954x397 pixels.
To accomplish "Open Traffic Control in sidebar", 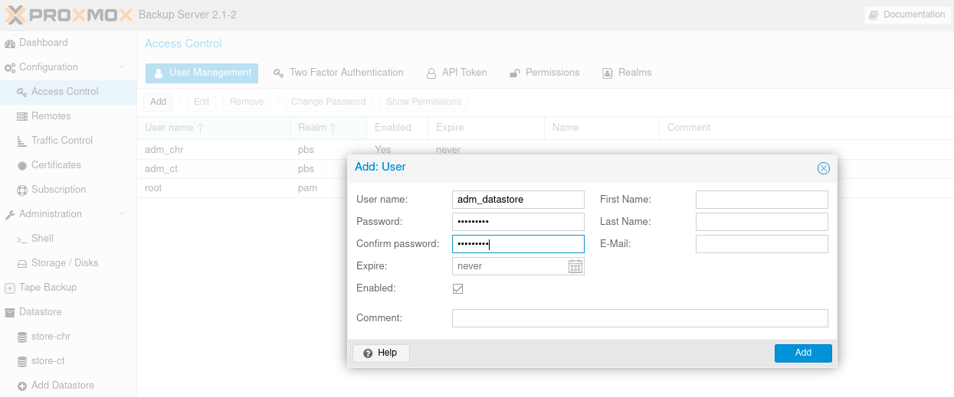I will click(61, 141).
